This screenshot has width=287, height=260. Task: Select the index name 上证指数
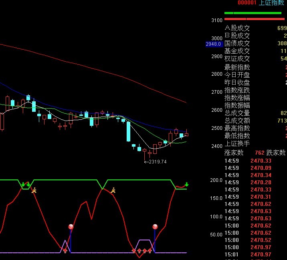pyautogui.click(x=271, y=2)
